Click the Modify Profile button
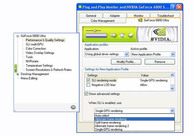The image size is (194, 136). click(126, 62)
